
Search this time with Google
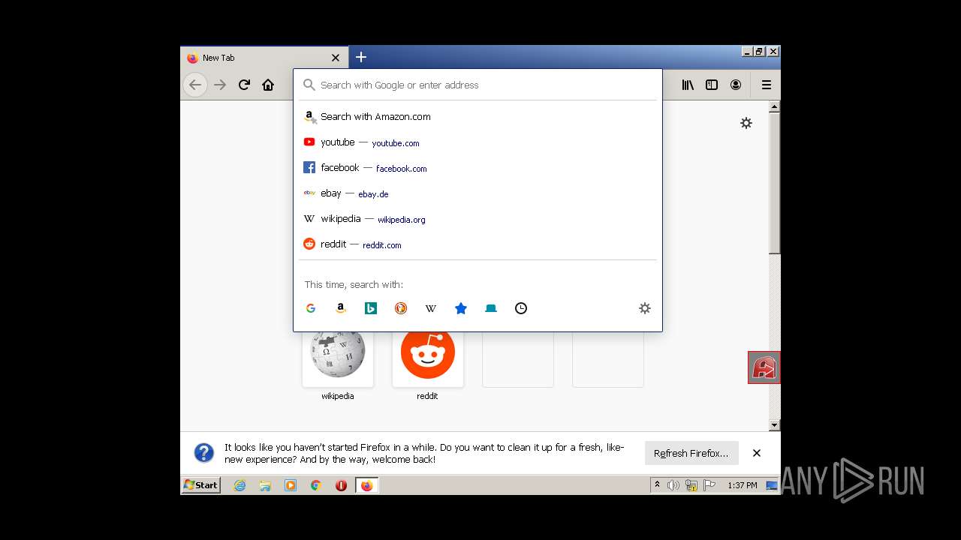coord(311,308)
